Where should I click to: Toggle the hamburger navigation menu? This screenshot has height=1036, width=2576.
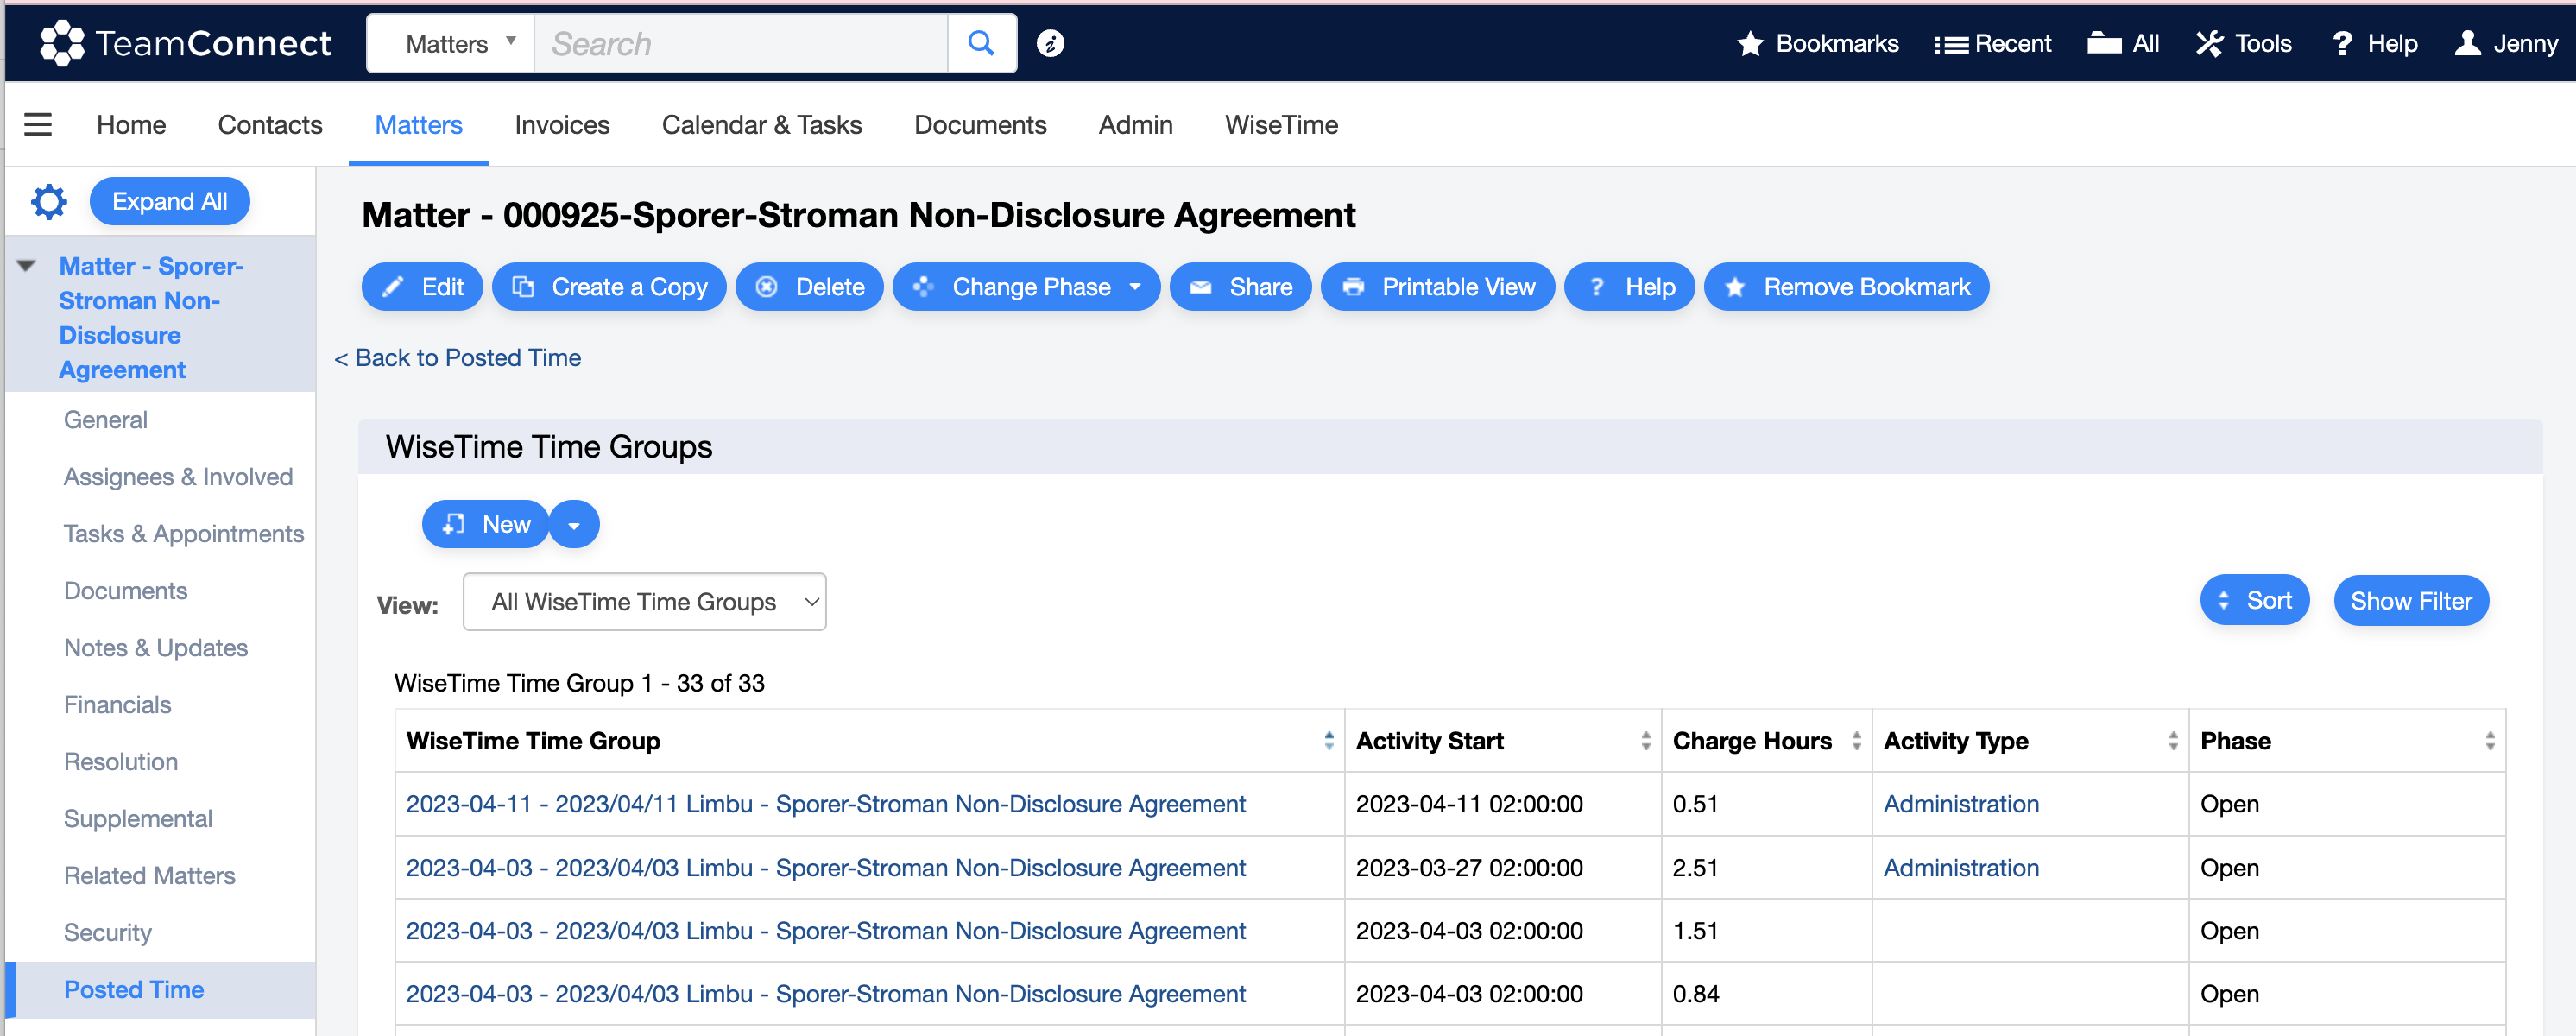(38, 125)
